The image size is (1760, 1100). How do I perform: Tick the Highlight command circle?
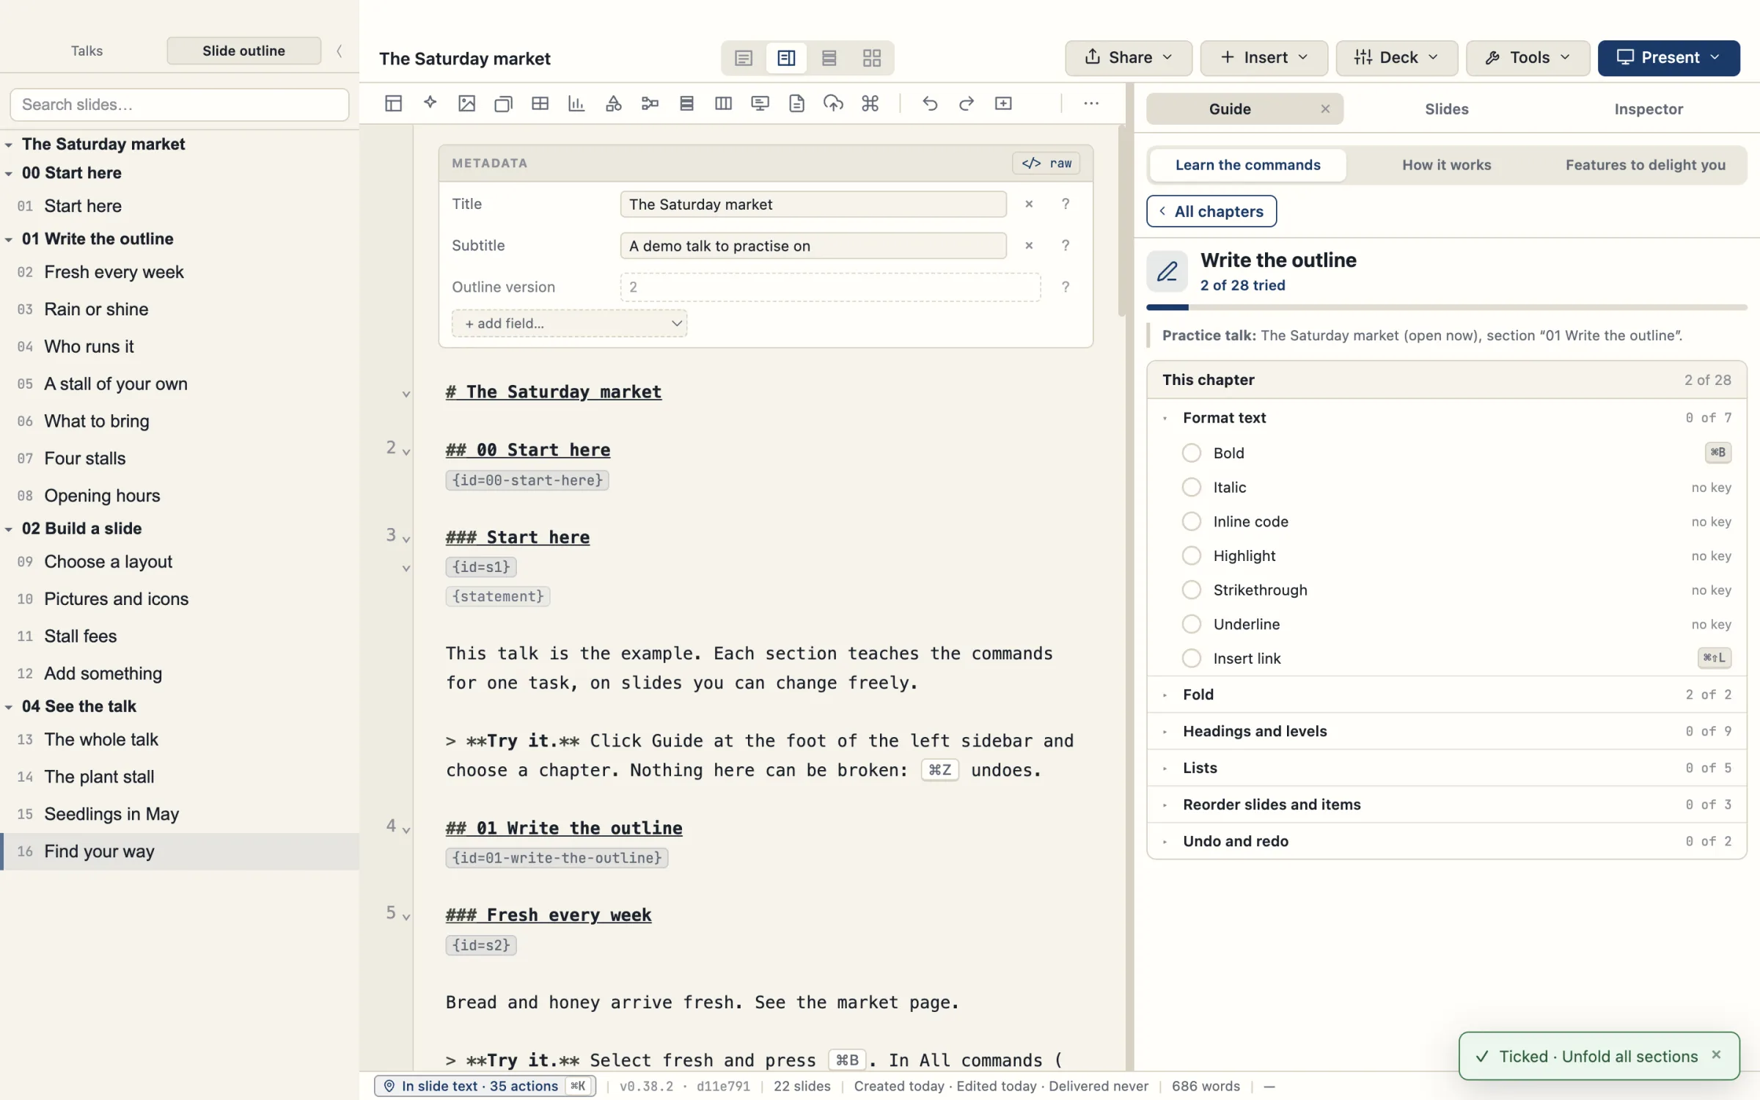click(1192, 556)
